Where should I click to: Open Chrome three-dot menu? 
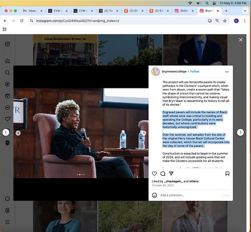pos(245,21)
